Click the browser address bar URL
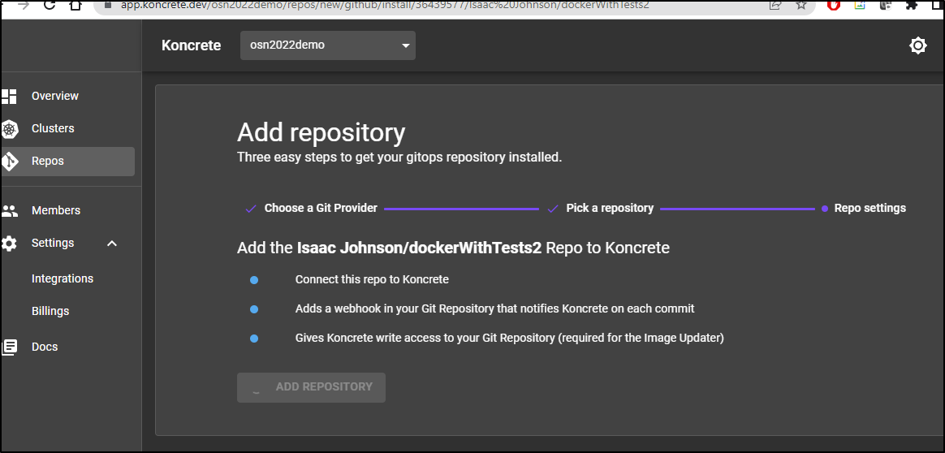Screen dimensions: 945x453 [x=384, y=5]
